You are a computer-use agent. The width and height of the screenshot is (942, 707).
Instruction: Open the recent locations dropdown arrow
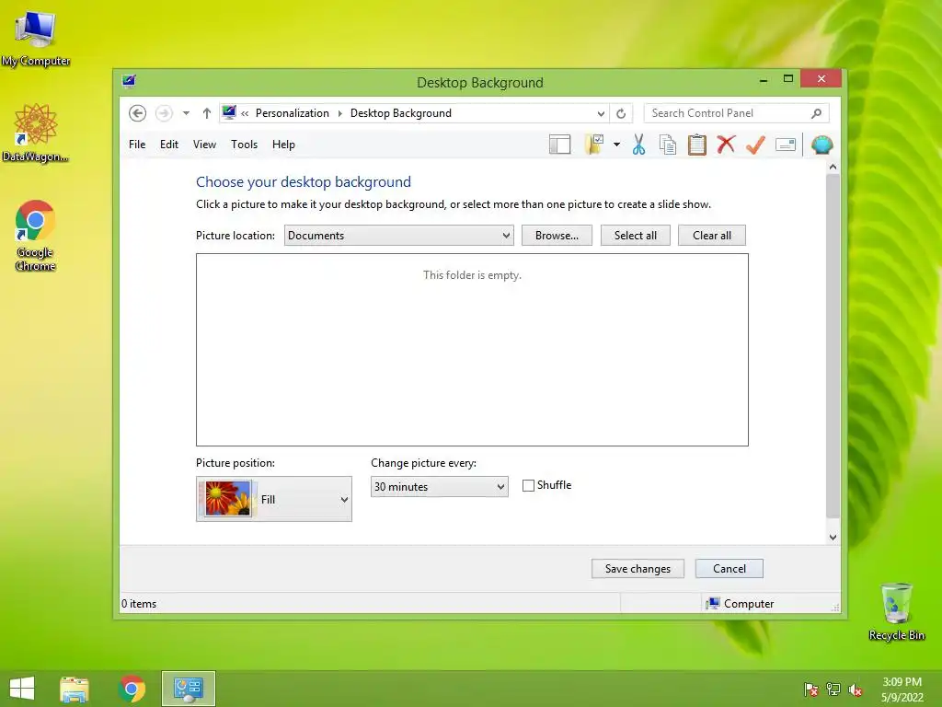coord(186,113)
